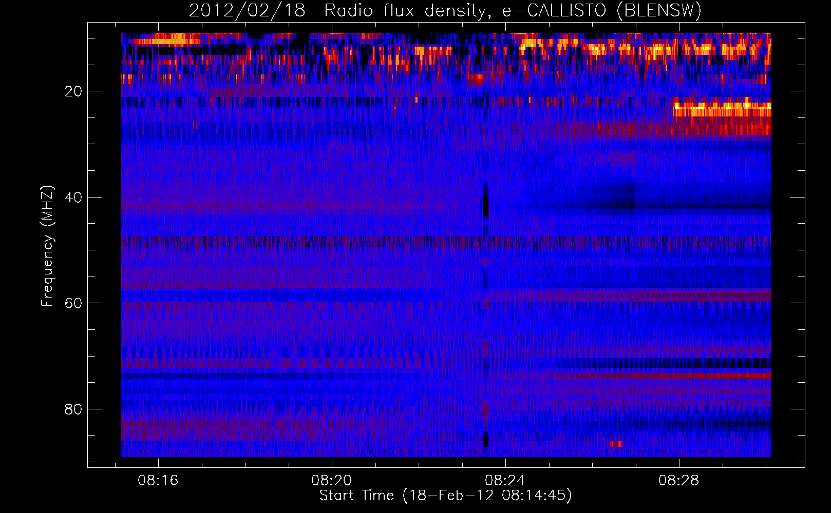Screen dimensions: 831x513
Task: Click the 60 MHz frequency tick label
Action: [x=74, y=303]
